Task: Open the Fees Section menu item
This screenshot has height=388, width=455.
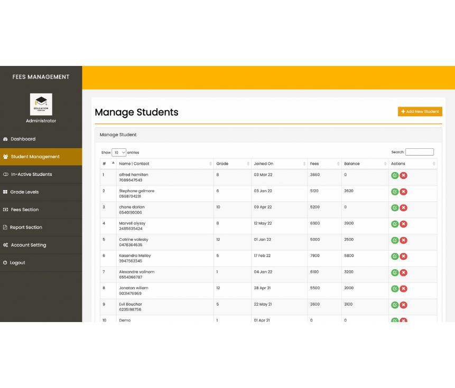Action: [25, 210]
